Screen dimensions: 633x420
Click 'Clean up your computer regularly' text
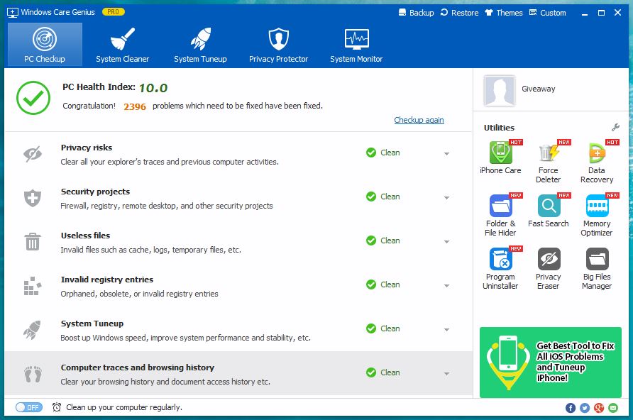coord(124,407)
